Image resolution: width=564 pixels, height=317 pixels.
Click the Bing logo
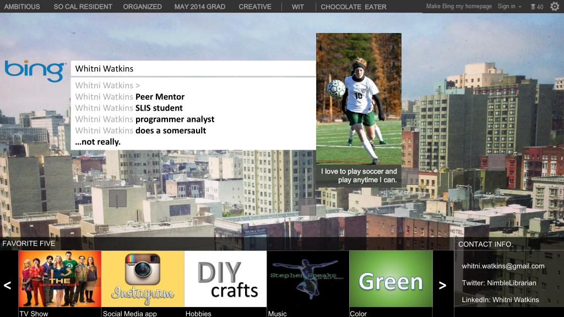pyautogui.click(x=35, y=71)
